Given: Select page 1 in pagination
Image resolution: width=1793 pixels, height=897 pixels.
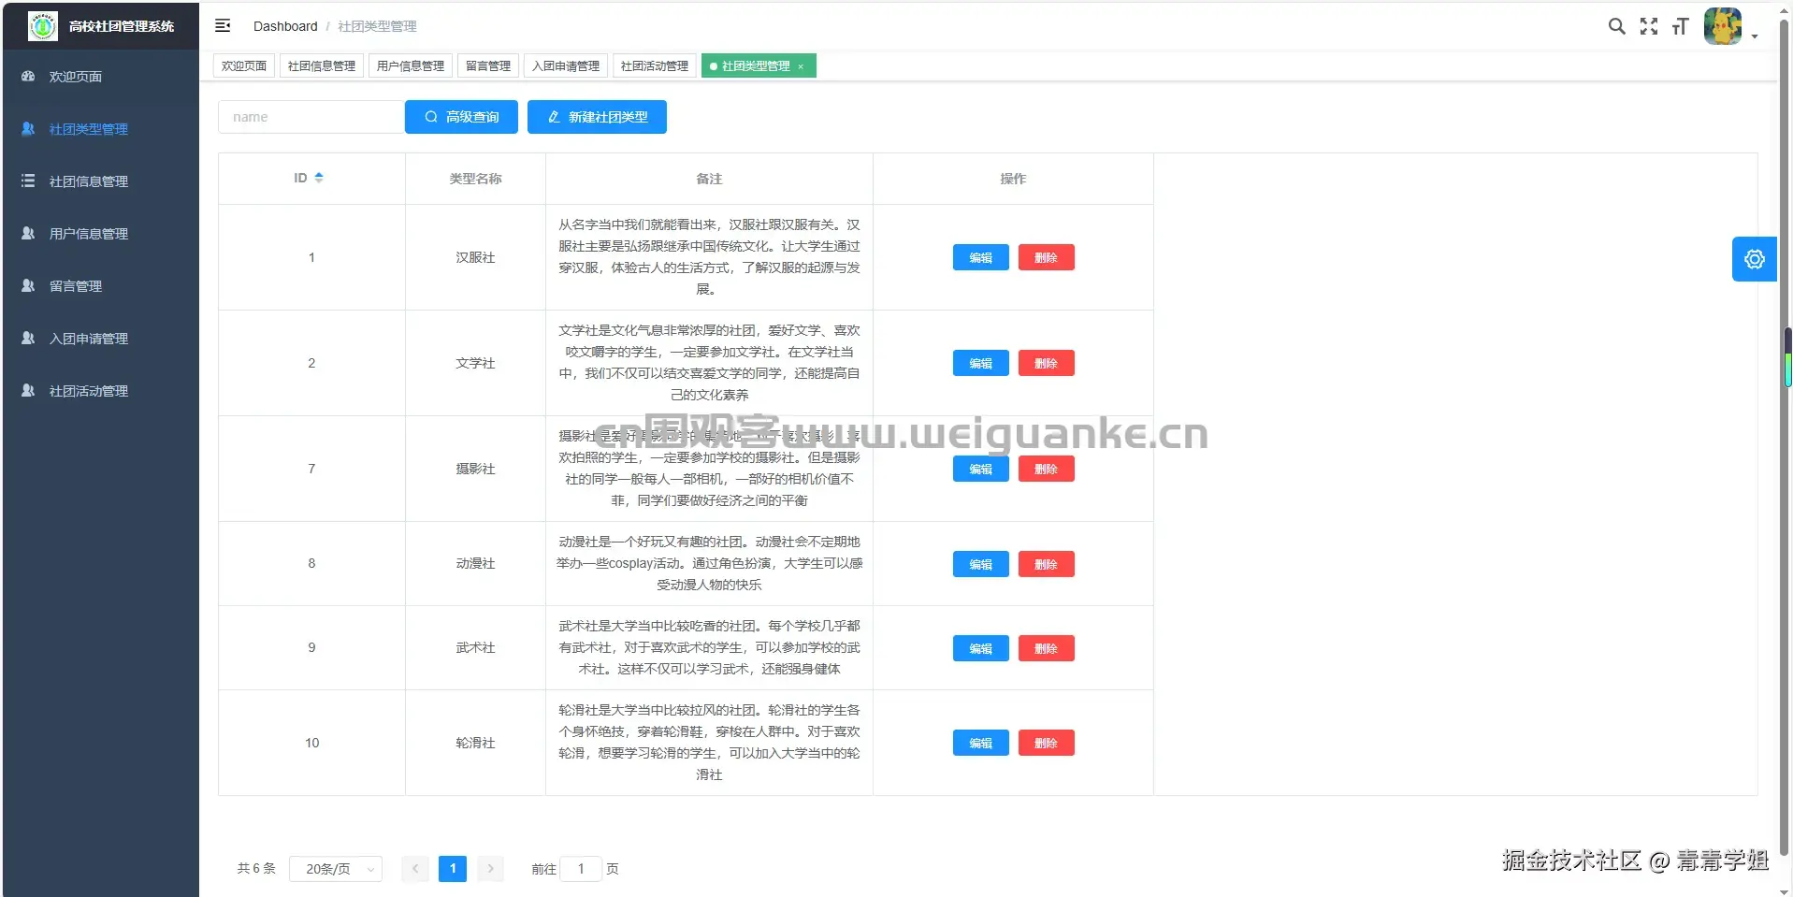Looking at the screenshot, I should (x=453, y=869).
